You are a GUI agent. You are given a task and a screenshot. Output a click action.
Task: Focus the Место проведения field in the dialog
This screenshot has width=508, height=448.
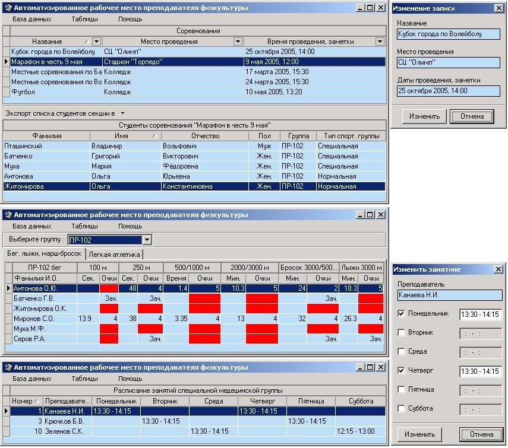449,62
